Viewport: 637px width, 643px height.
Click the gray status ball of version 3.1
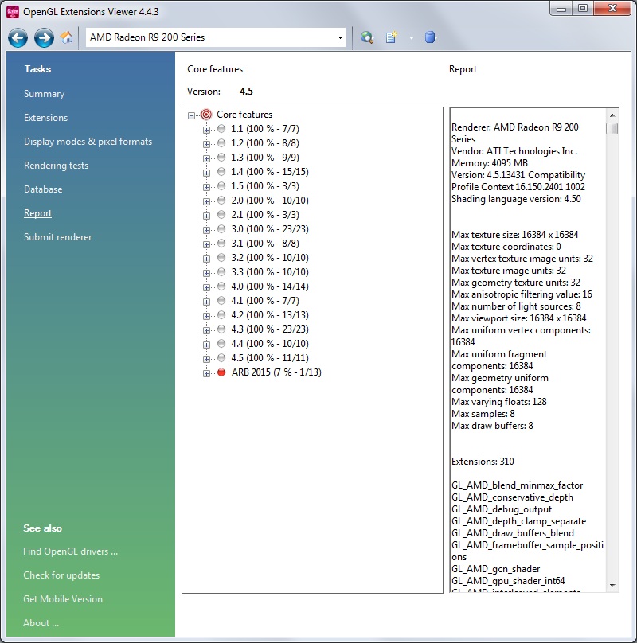[221, 244]
